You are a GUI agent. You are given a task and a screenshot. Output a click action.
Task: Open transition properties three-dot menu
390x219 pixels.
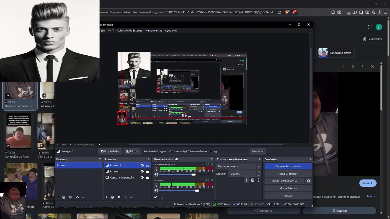click(x=258, y=180)
